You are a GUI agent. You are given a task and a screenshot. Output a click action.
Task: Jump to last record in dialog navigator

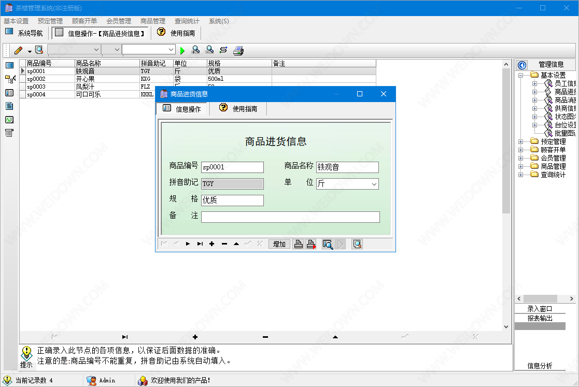tap(200, 244)
